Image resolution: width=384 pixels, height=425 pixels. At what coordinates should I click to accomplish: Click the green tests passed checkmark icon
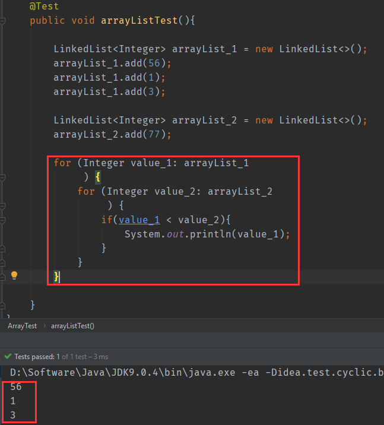(x=8, y=356)
